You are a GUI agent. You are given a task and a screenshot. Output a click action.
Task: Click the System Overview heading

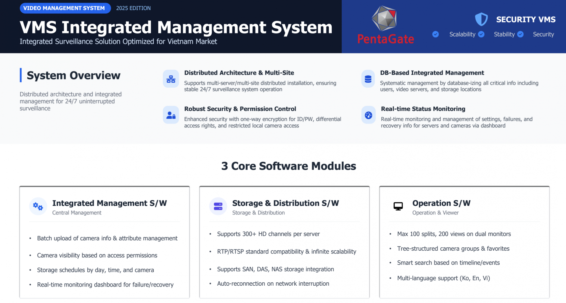click(x=73, y=76)
